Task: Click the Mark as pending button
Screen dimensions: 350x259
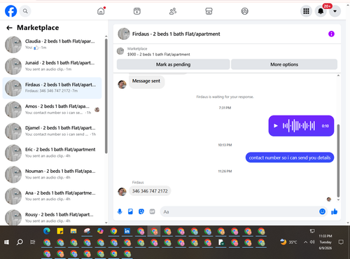Action: 173,64
